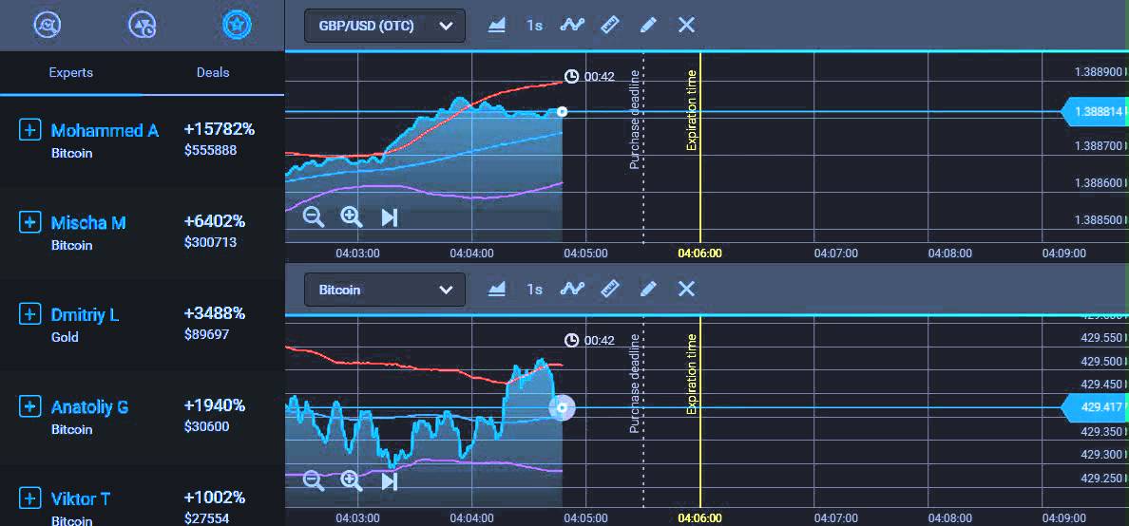Click the 00:42 timer on GBP/USD chart
1129x526 pixels.
(590, 76)
